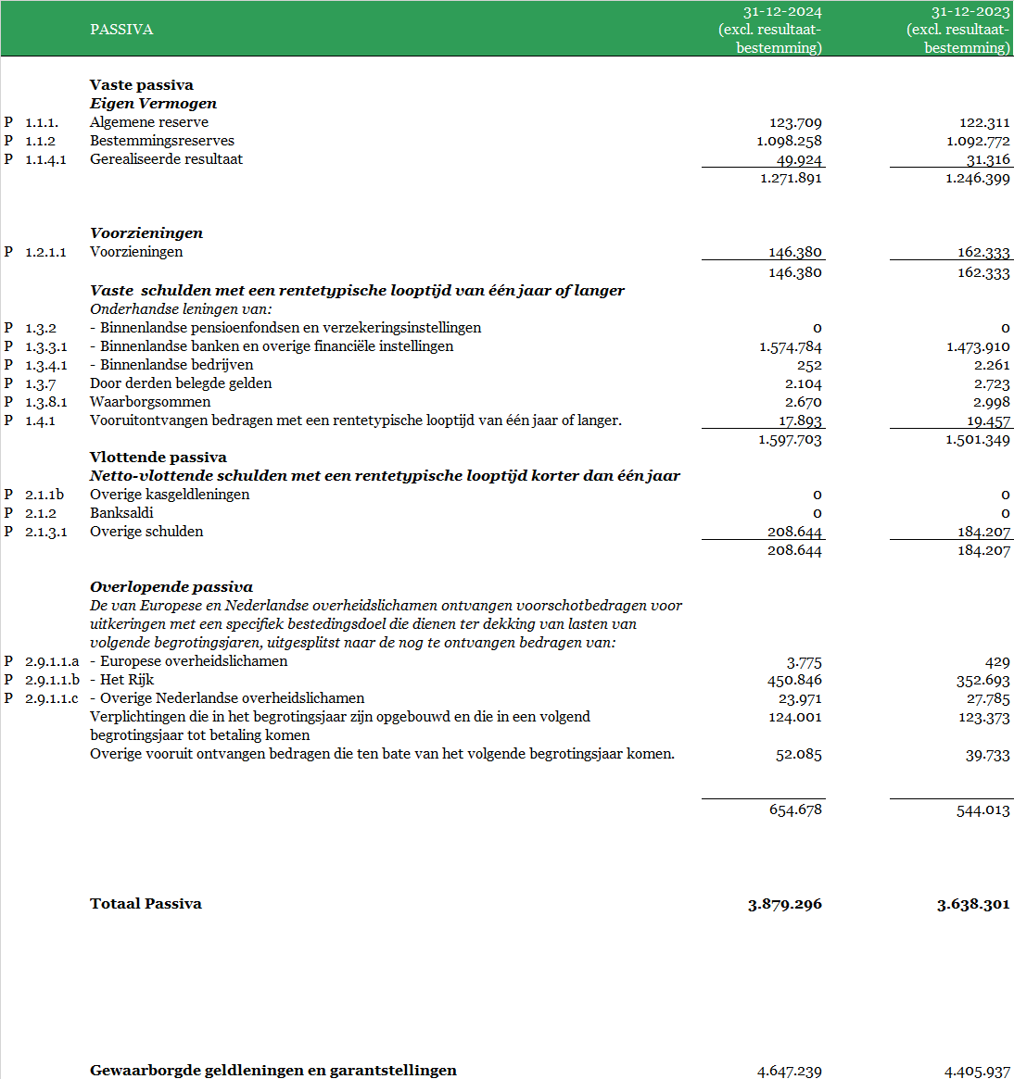Click Binnenlandse bedrijven value 2.261

click(x=992, y=366)
